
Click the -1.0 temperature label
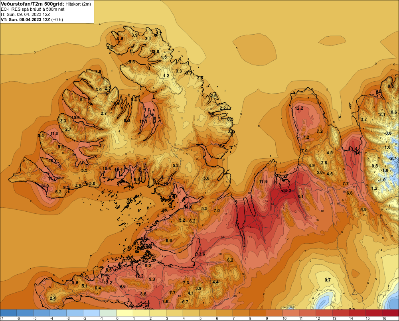click(x=382, y=180)
